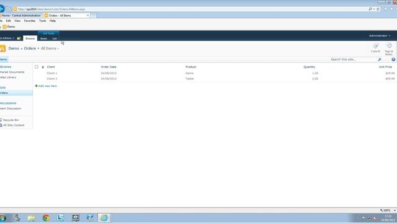Image resolution: width=397 pixels, height=223 pixels.
Task: Switch to the Browse ribbon tab
Action: tap(30, 38)
